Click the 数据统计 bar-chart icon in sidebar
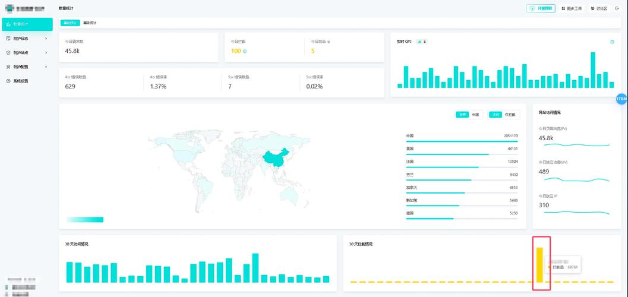 [x=8, y=24]
